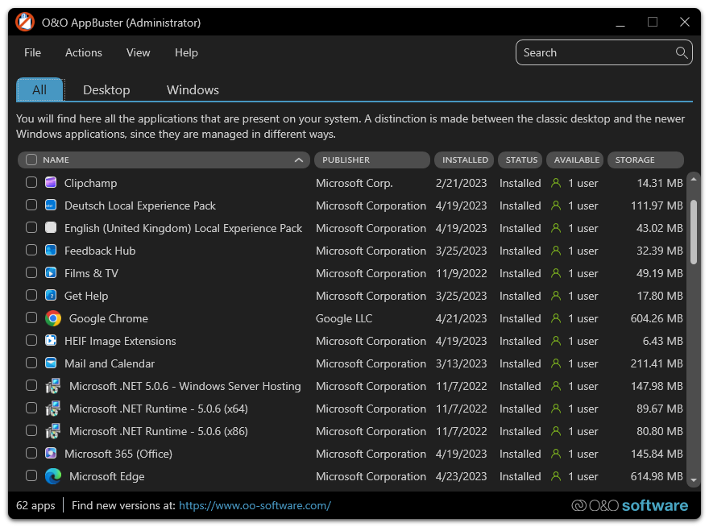Click the Films & TV icon
This screenshot has height=527, width=709.
click(51, 273)
